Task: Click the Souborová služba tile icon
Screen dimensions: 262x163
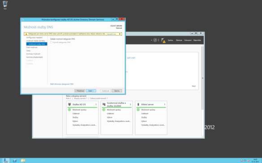Action: point(104,104)
